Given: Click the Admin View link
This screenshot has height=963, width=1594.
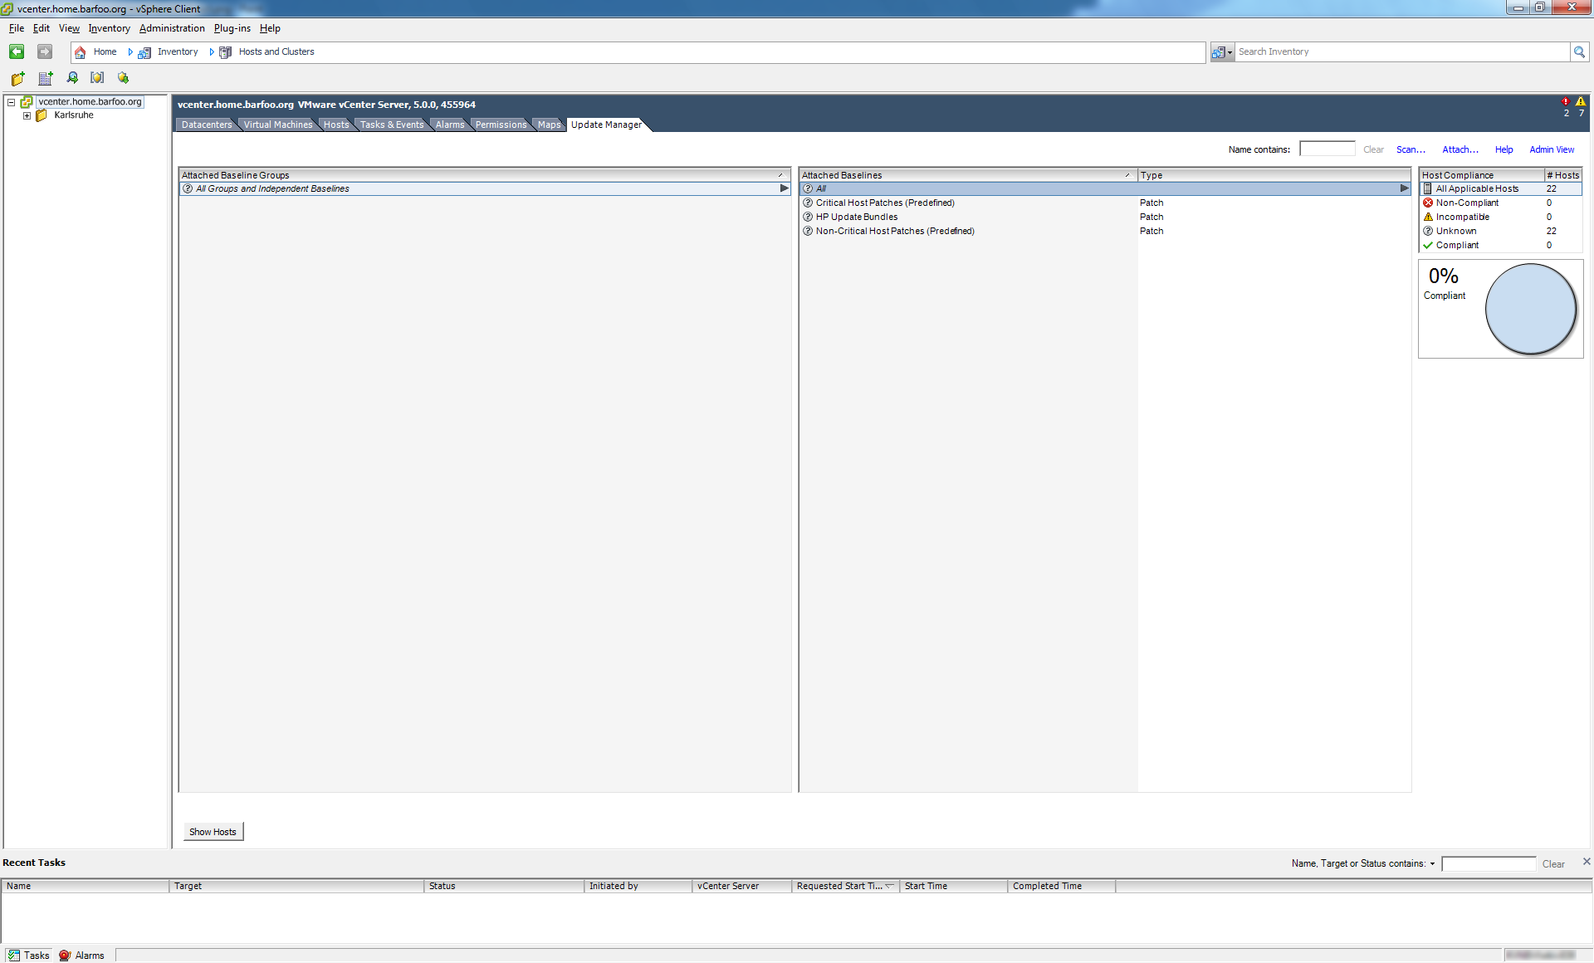Looking at the screenshot, I should [1551, 149].
